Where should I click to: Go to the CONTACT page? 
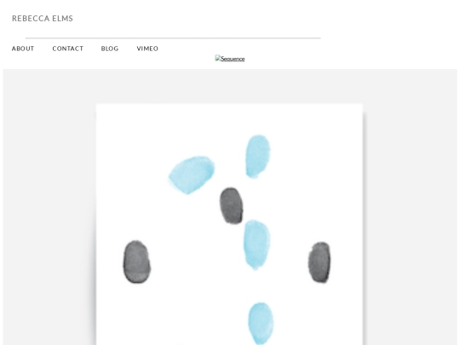click(x=68, y=49)
